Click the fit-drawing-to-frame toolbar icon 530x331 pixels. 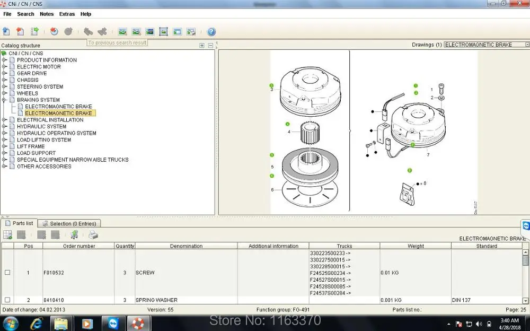(x=164, y=32)
